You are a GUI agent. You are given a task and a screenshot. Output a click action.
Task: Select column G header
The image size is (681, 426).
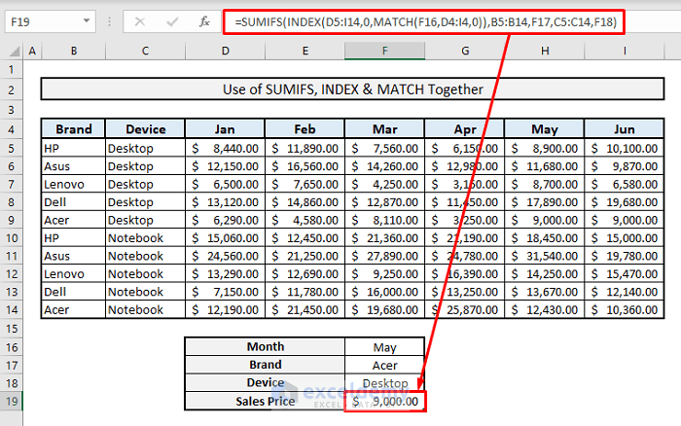(465, 51)
